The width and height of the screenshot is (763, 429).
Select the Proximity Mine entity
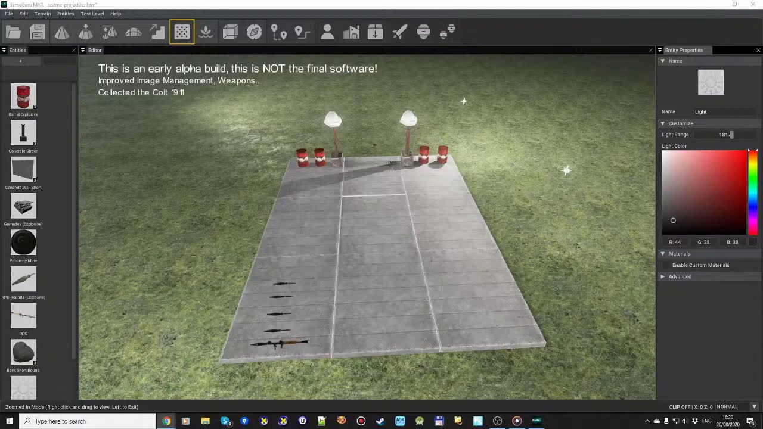point(23,243)
